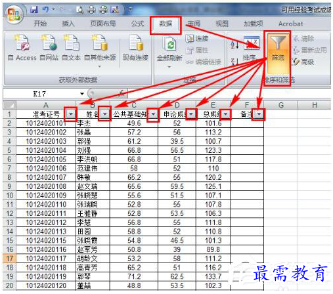Open filter dropdown for 总成绩 column

coord(226,114)
